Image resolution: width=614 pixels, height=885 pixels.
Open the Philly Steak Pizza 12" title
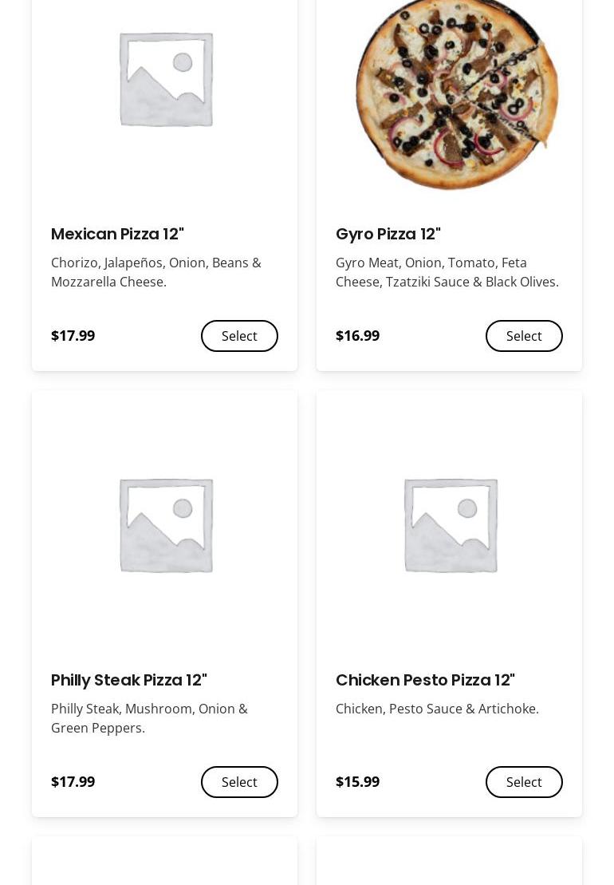coord(129,680)
